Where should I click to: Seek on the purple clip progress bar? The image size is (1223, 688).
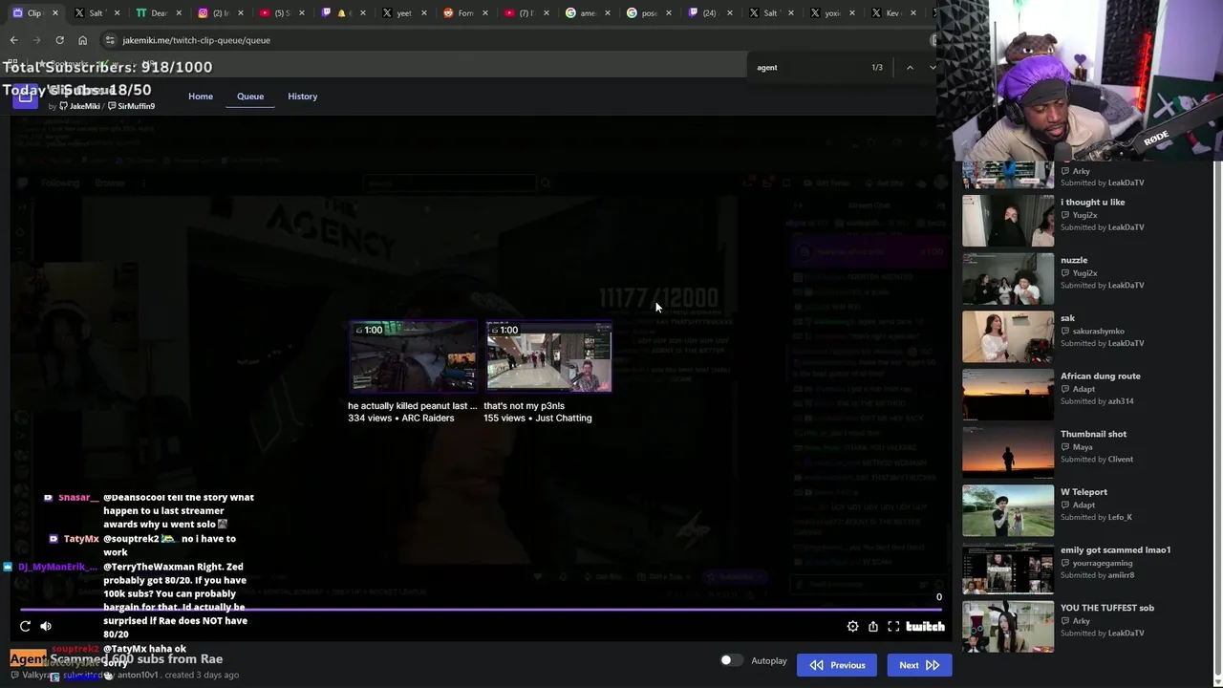click(x=482, y=610)
